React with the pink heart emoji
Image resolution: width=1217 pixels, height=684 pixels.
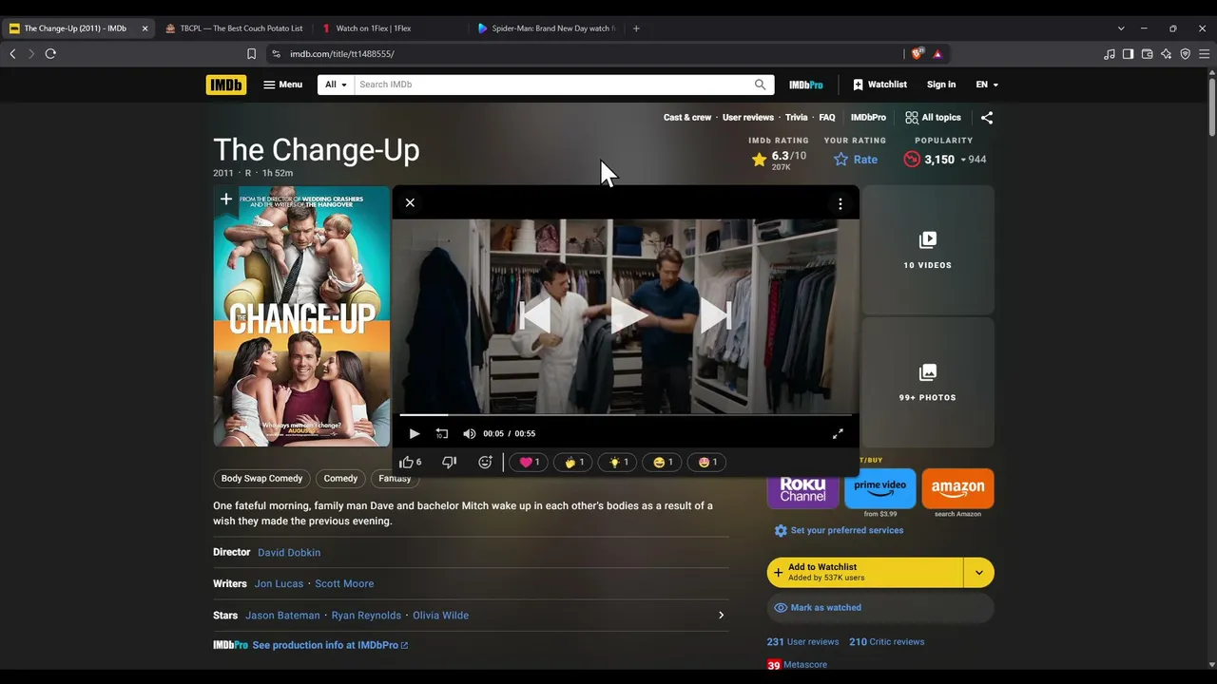pyautogui.click(x=530, y=462)
